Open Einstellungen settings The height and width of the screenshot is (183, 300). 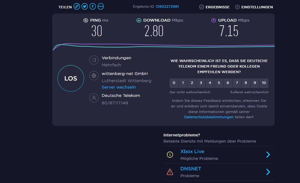[x=254, y=7]
